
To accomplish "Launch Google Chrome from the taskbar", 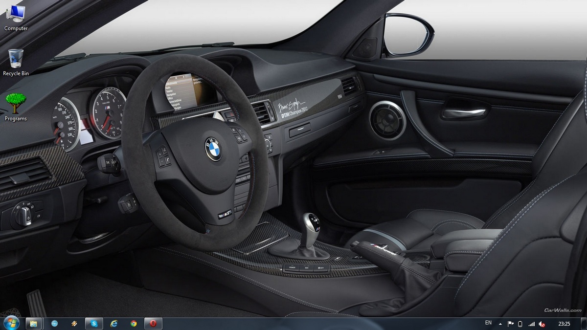I will tap(134, 323).
